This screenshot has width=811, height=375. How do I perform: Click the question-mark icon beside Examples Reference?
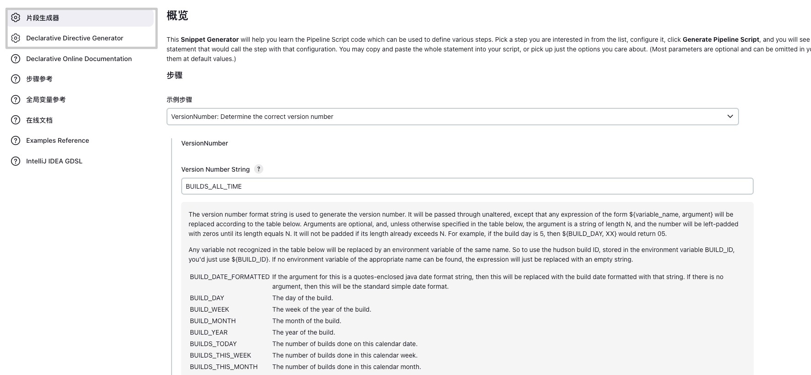[16, 140]
